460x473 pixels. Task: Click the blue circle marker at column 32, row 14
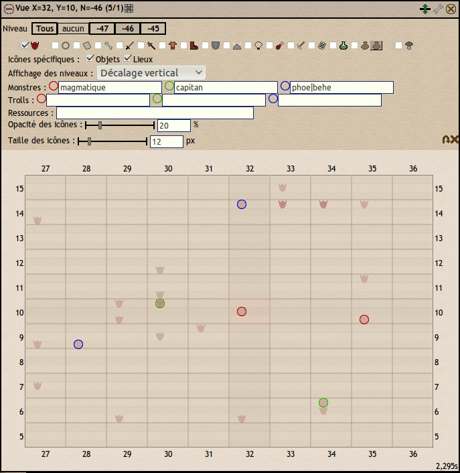242,204
